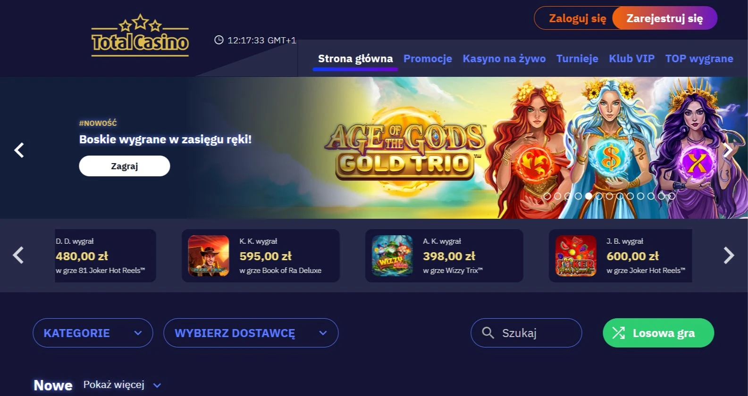Open Joker Hot Reels game thumbnail
Image resolution: width=748 pixels, height=396 pixels.
point(576,256)
